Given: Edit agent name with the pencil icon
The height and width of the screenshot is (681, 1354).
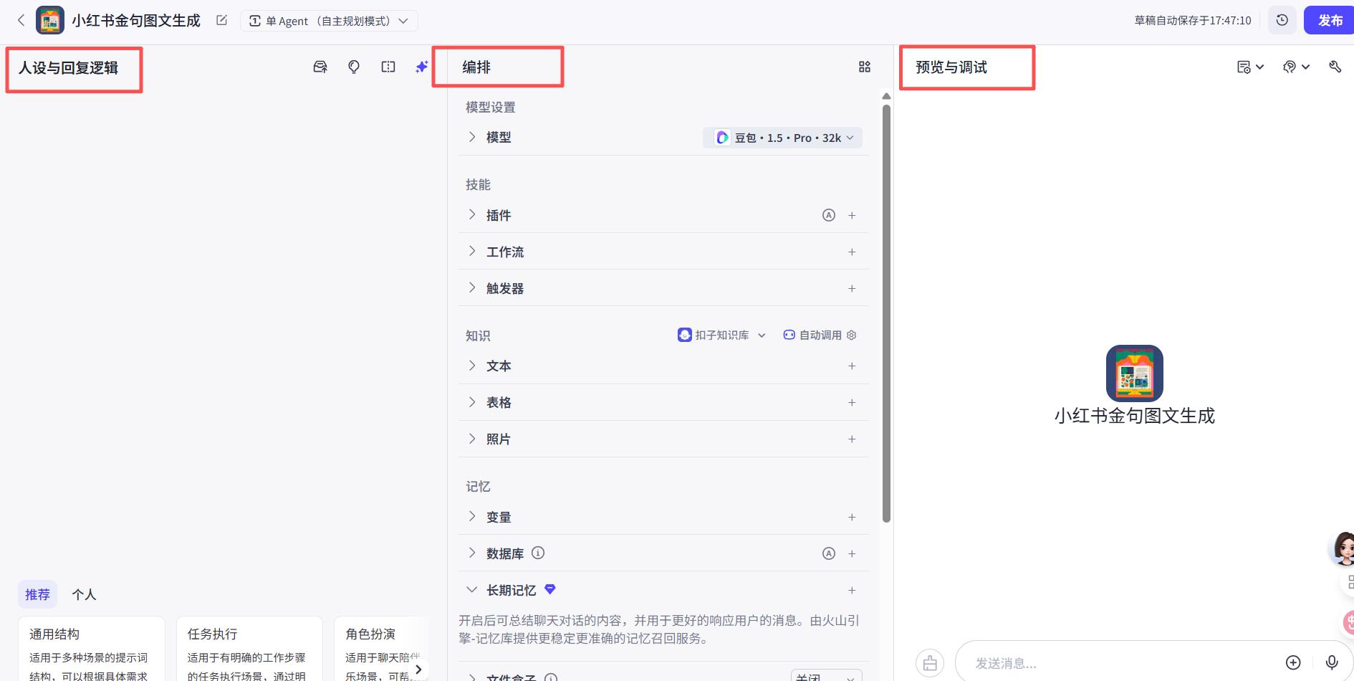Looking at the screenshot, I should click(221, 20).
